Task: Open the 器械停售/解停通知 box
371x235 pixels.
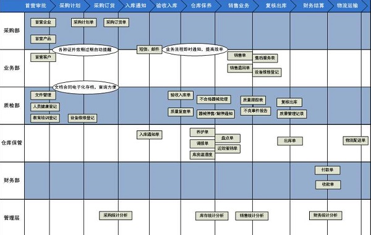Action: point(216,114)
